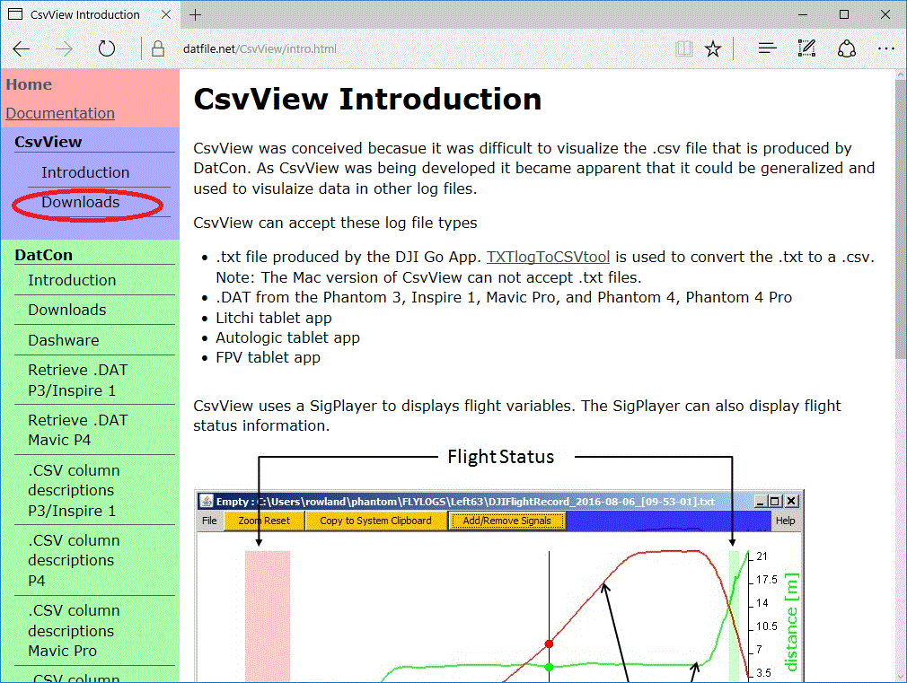Go to Retrieve .DAT Mavic P4 page
The height and width of the screenshot is (683, 907).
coord(77,430)
